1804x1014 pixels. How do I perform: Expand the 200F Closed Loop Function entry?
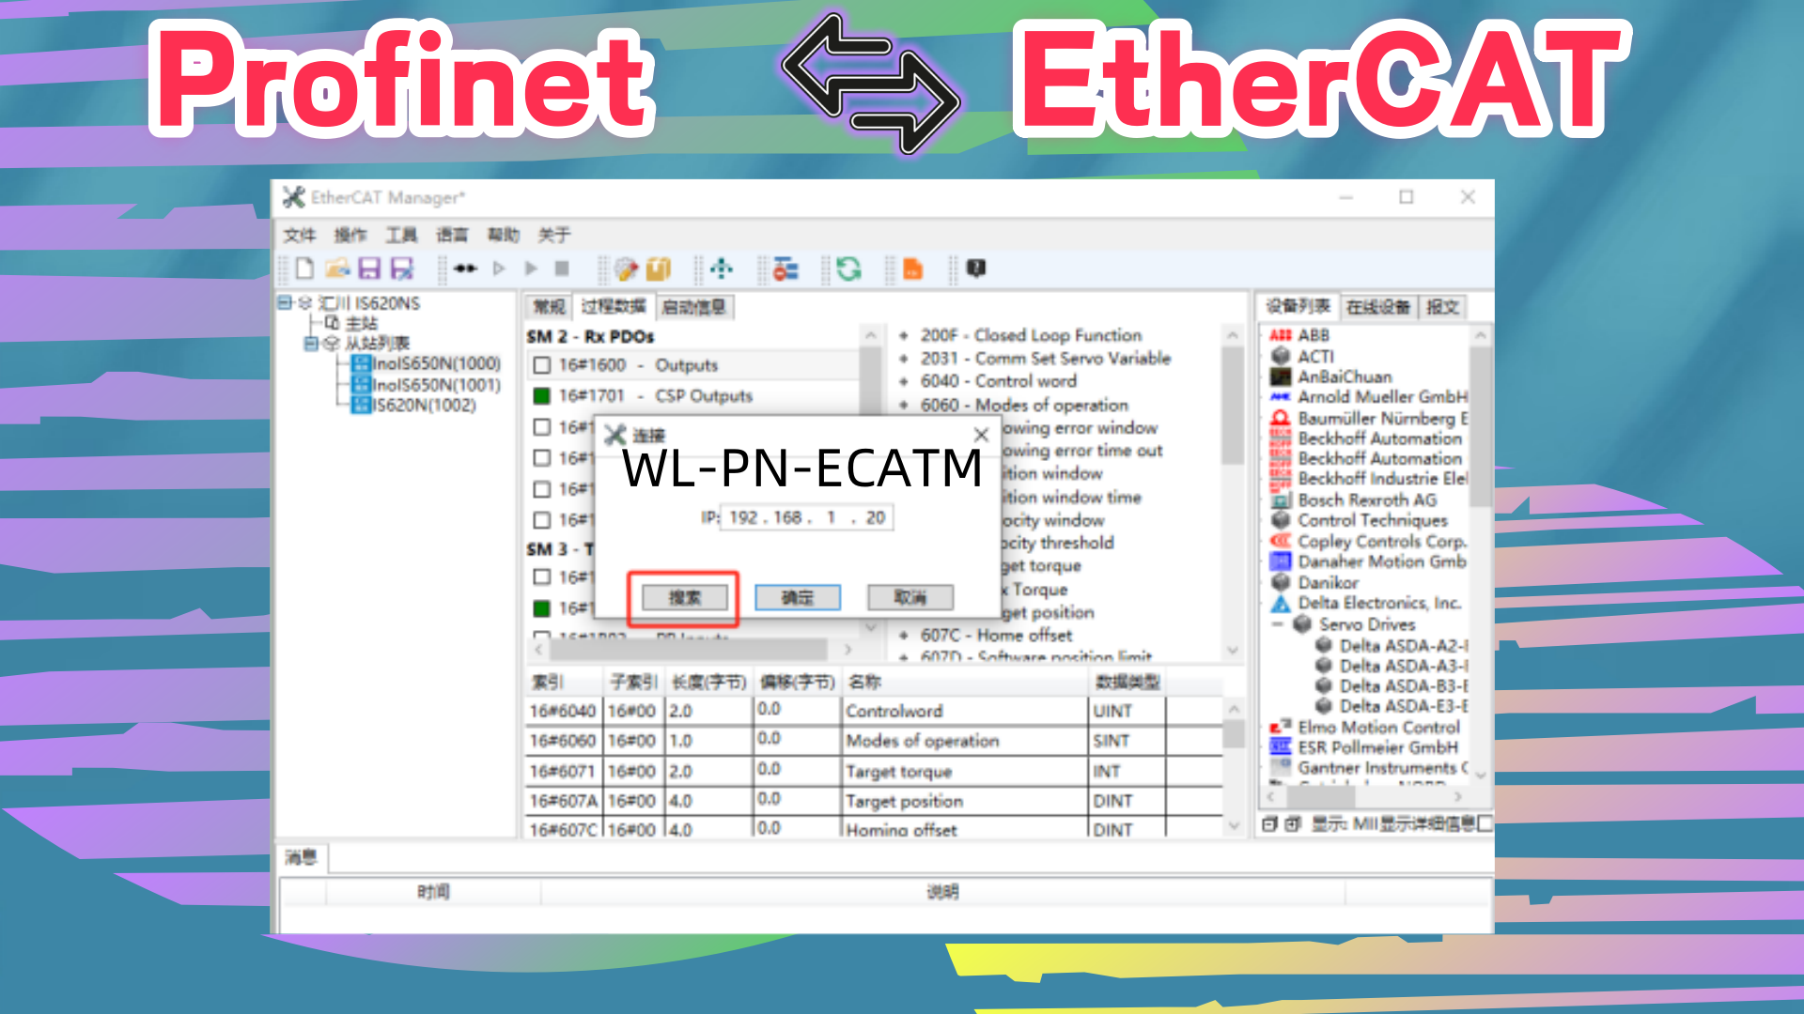[x=904, y=335]
